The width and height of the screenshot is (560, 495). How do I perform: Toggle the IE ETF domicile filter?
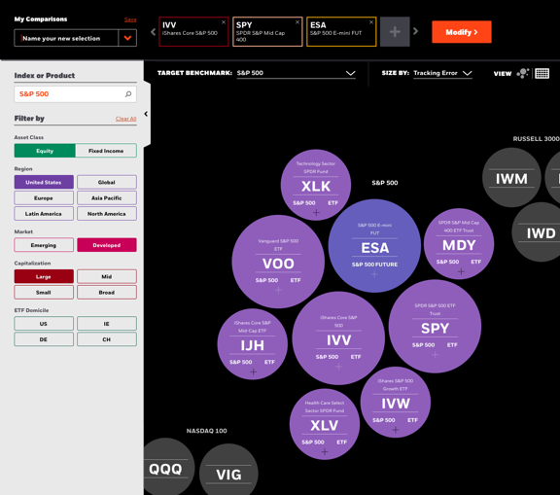(107, 324)
